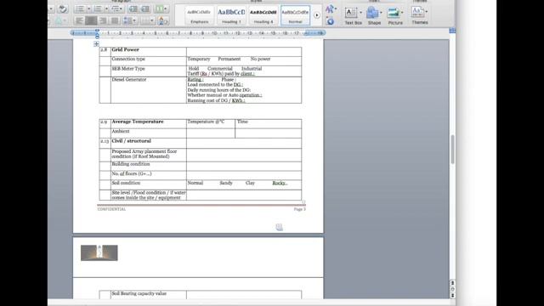
Task: Click the Clear Formatting icon
Action: click(x=63, y=8)
